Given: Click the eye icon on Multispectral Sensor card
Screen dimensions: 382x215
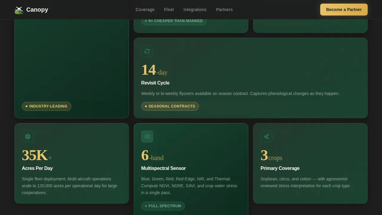Looking at the screenshot, I should coord(147,136).
